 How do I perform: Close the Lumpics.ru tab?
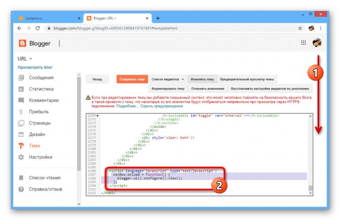(79, 18)
